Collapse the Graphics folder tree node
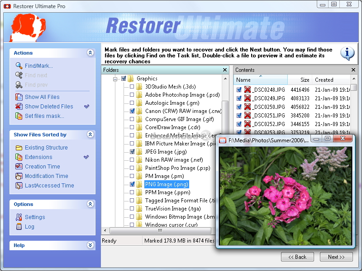 coord(116,79)
